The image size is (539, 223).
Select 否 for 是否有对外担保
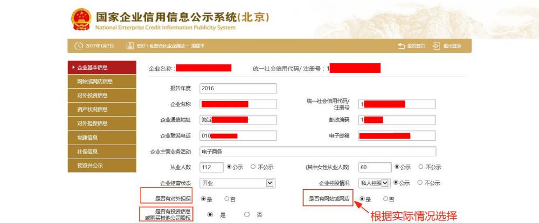point(226,199)
